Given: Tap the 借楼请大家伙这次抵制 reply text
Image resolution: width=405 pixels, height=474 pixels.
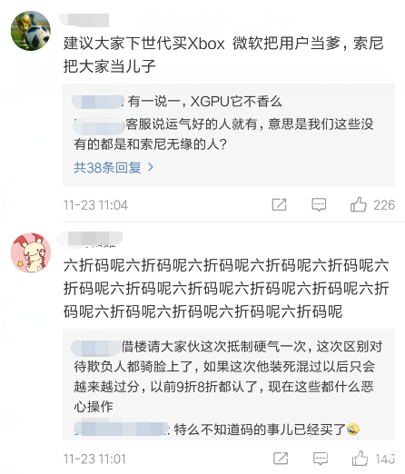Looking at the screenshot, I should 228,376.
